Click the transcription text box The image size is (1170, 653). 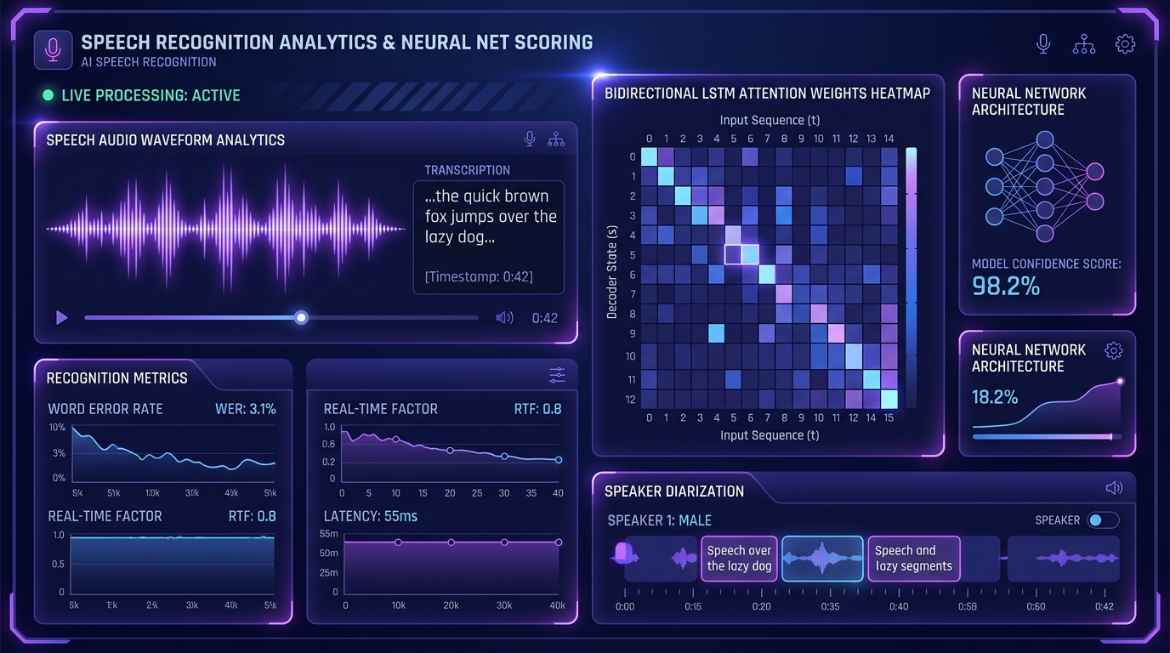(488, 237)
